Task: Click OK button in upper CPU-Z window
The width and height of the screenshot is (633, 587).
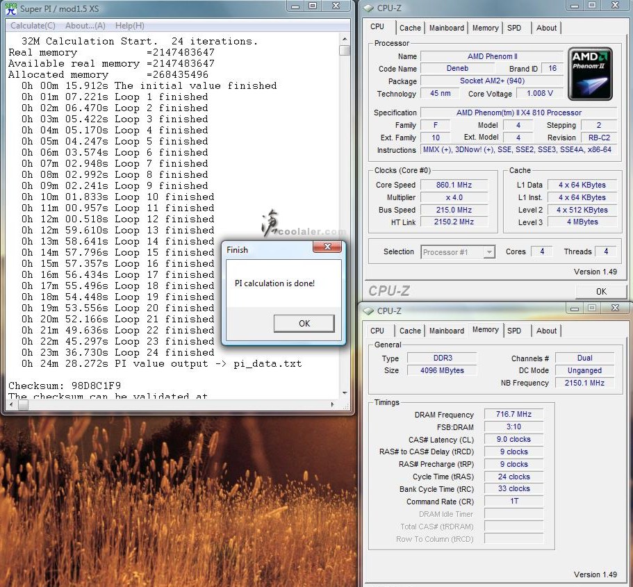Action: pos(601,292)
